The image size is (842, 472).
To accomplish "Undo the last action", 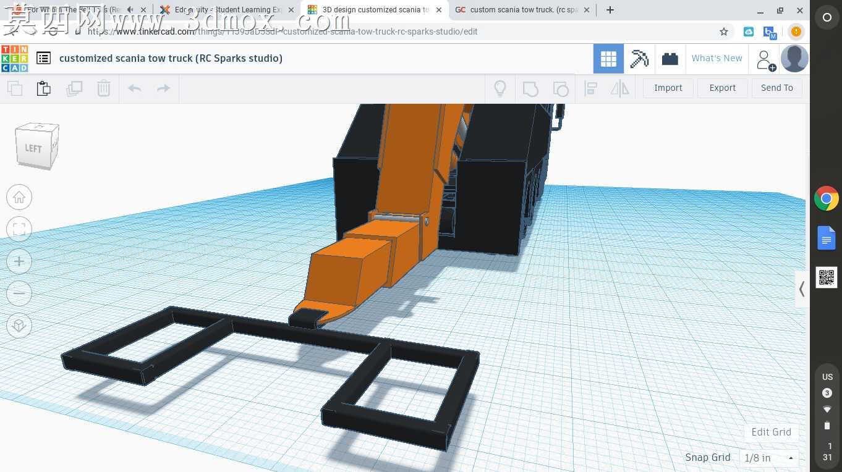I will (x=135, y=88).
